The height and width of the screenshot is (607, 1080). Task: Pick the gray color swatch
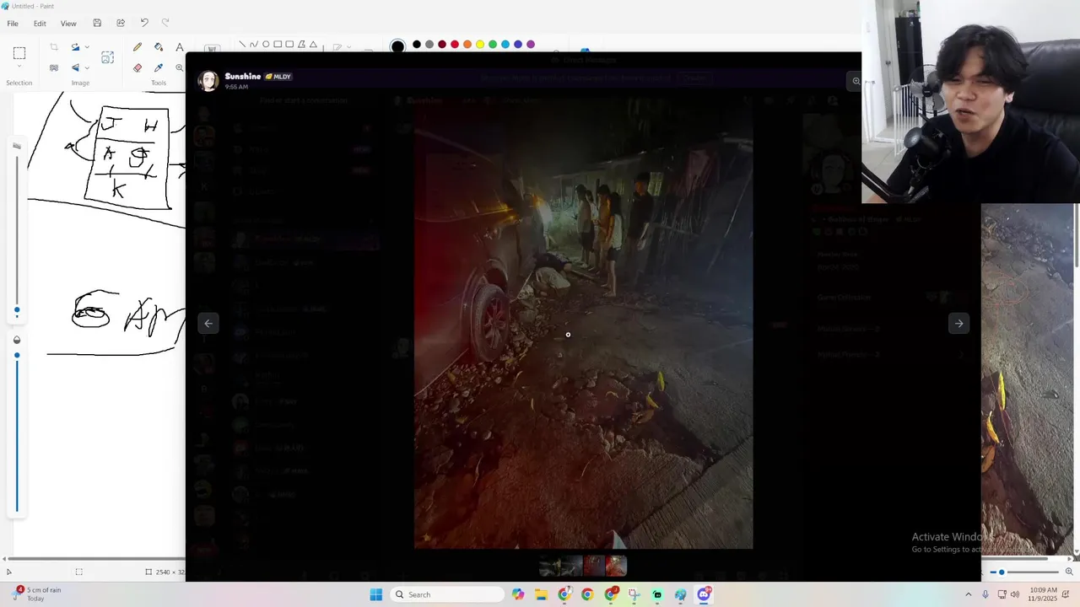click(429, 45)
